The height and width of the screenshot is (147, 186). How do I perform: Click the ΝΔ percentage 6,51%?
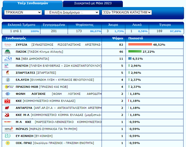(x=138, y=59)
